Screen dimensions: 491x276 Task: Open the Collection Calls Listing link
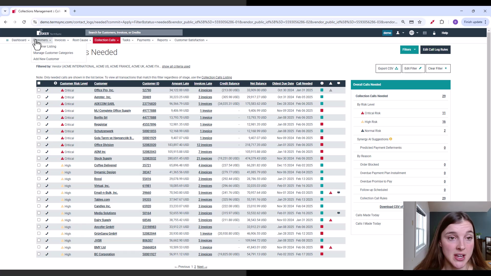coord(217,77)
